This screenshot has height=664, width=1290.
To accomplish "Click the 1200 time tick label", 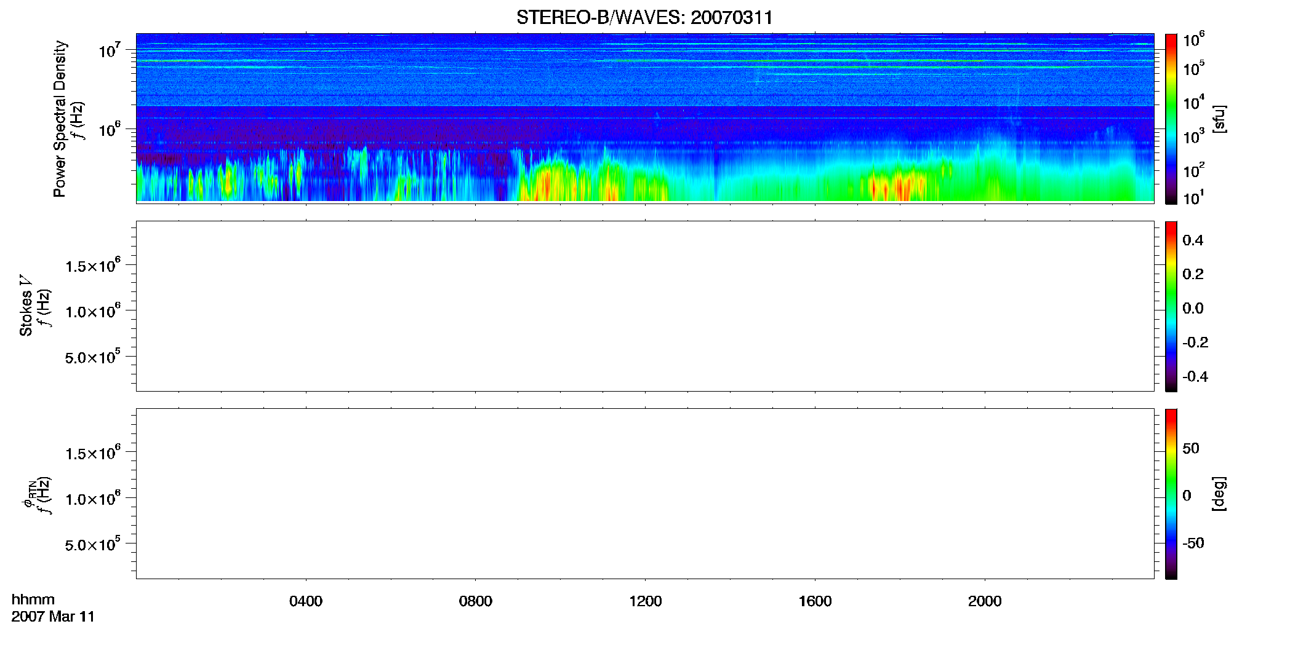I will [x=645, y=601].
